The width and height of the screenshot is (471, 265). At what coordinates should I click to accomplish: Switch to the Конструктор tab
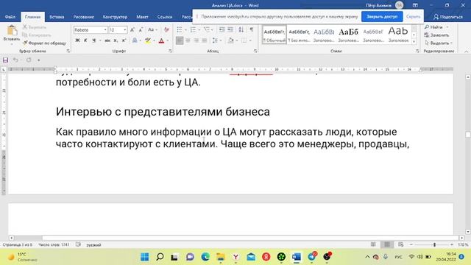[115, 17]
